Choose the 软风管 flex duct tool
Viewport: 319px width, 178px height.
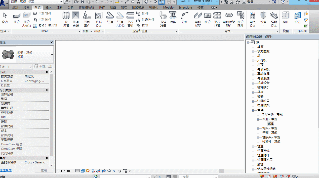pos(66,19)
